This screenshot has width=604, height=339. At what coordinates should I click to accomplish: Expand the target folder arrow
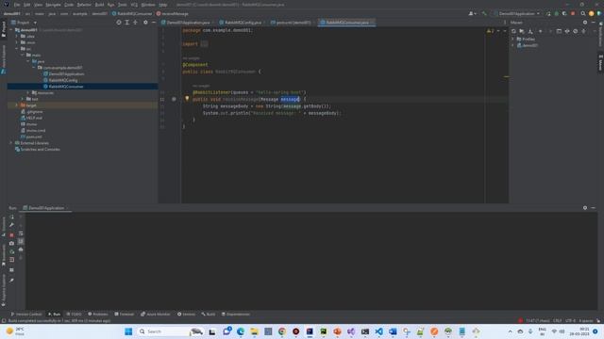point(17,105)
